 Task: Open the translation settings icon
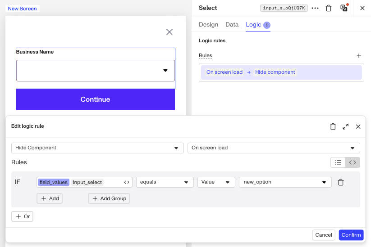(344, 8)
